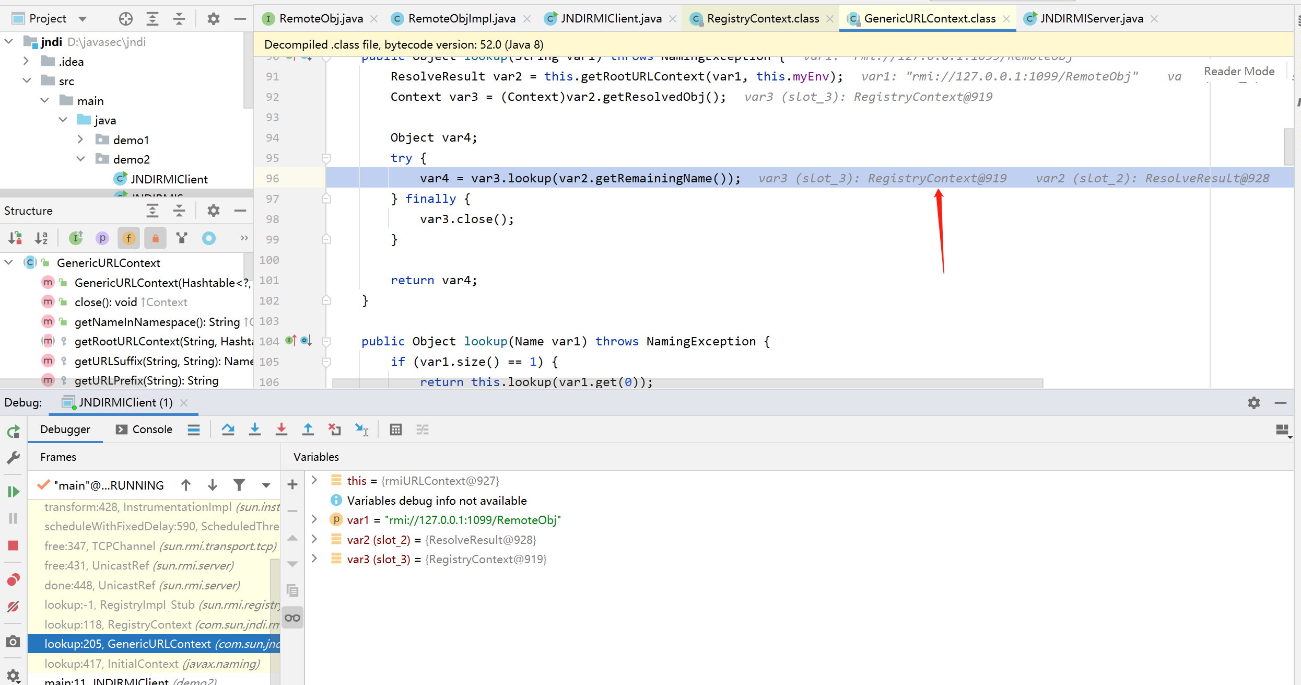This screenshot has height=685, width=1301.
Task: Click Drop Frame icon
Action: coord(335,429)
